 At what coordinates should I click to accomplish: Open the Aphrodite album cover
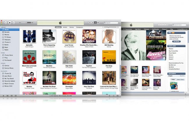point(29,36)
